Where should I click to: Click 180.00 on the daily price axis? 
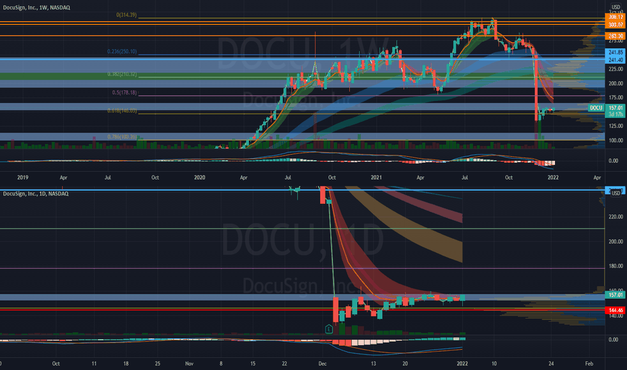[616, 266]
